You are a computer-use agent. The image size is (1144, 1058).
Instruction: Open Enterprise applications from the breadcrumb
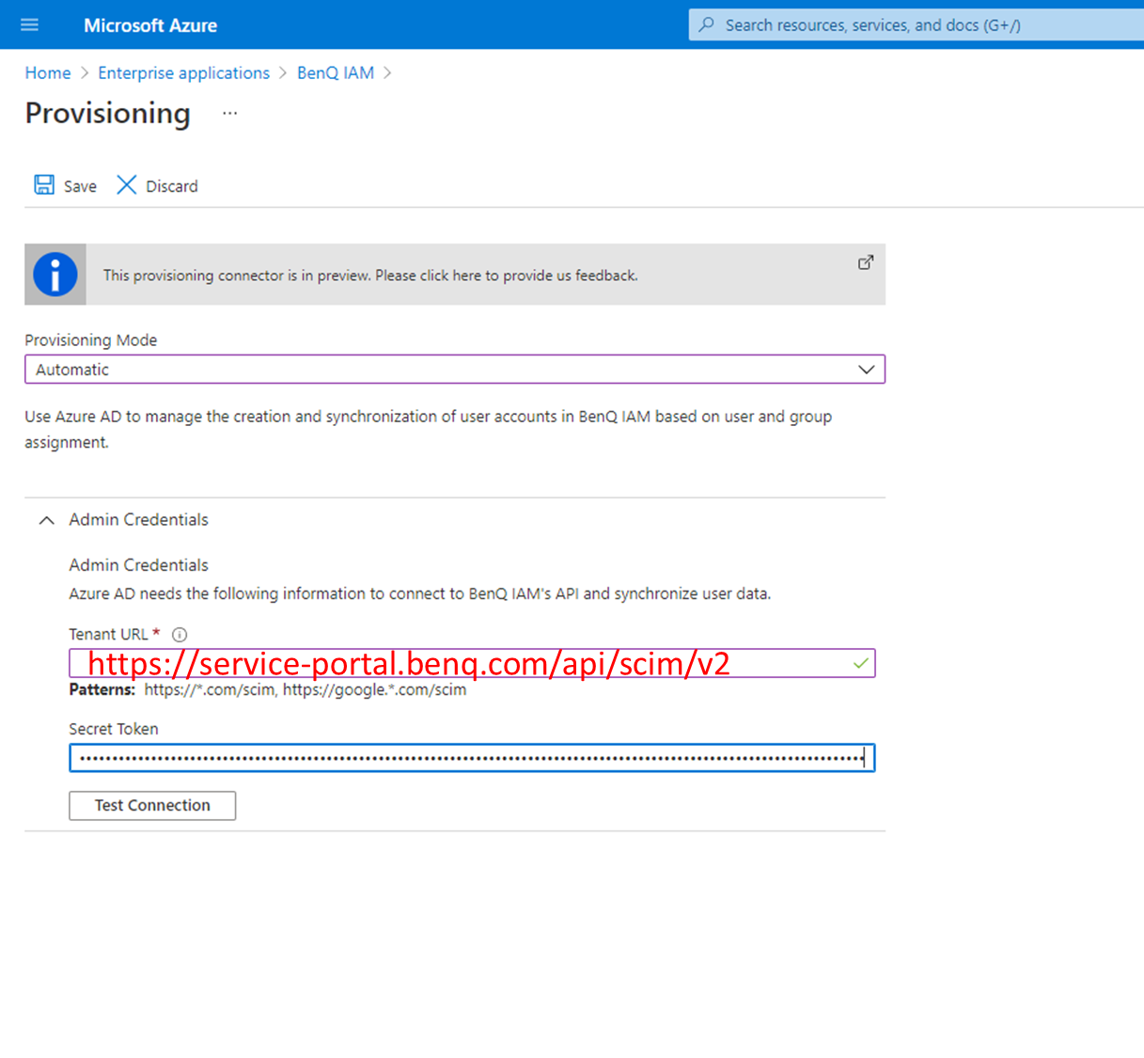coord(183,72)
